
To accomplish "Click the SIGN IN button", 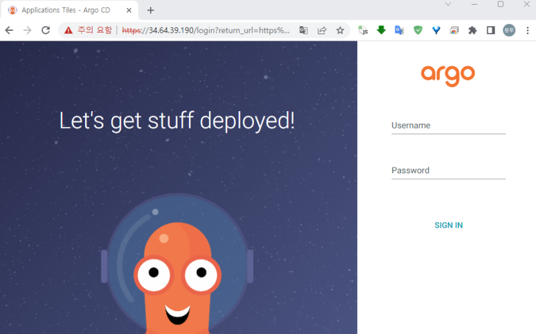I will point(448,226).
